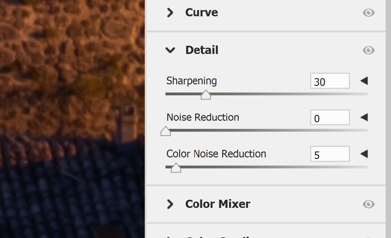Toggle Detail panel visibility eye

click(x=368, y=50)
